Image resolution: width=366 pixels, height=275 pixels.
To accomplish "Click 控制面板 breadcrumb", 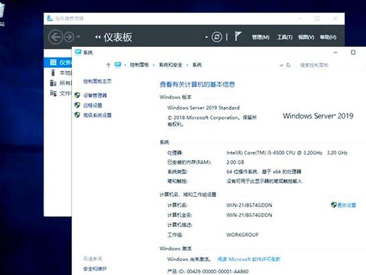I will (140, 65).
